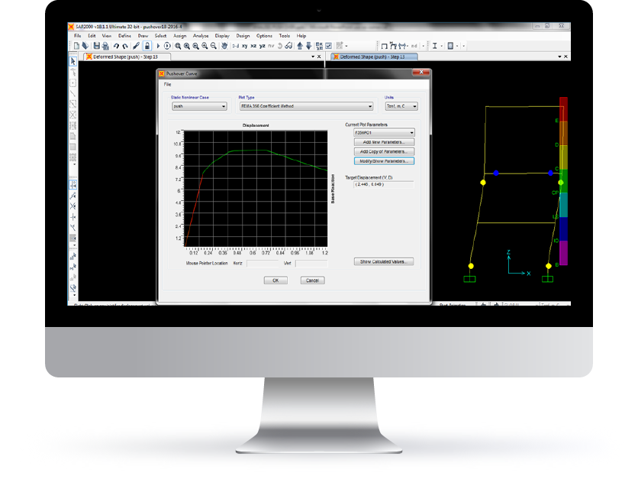The width and height of the screenshot is (638, 489).
Task: Click the crossed-box quick draw braces tool
Action: click(72, 115)
